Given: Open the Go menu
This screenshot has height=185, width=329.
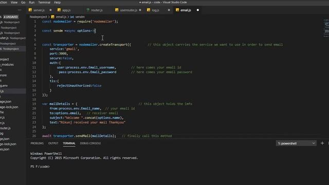Looking at the screenshot, I should (23, 3).
